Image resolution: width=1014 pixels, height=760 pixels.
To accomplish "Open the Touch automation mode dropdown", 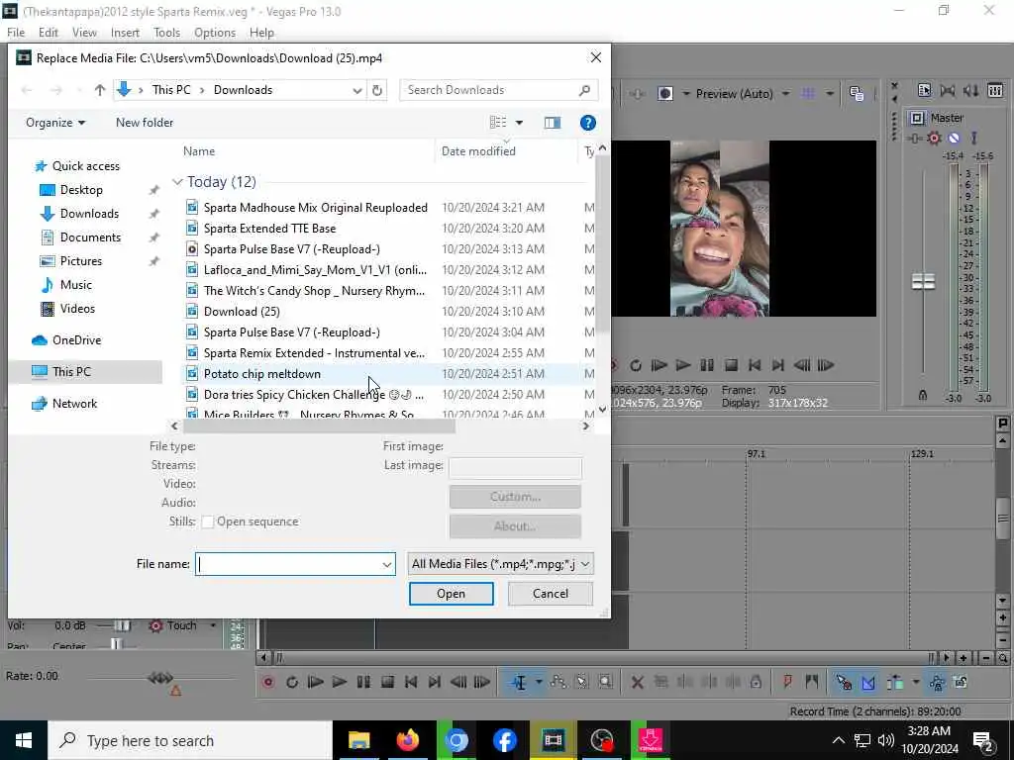I will point(213,625).
